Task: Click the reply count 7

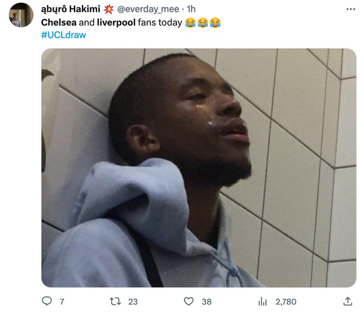Action: (x=62, y=302)
